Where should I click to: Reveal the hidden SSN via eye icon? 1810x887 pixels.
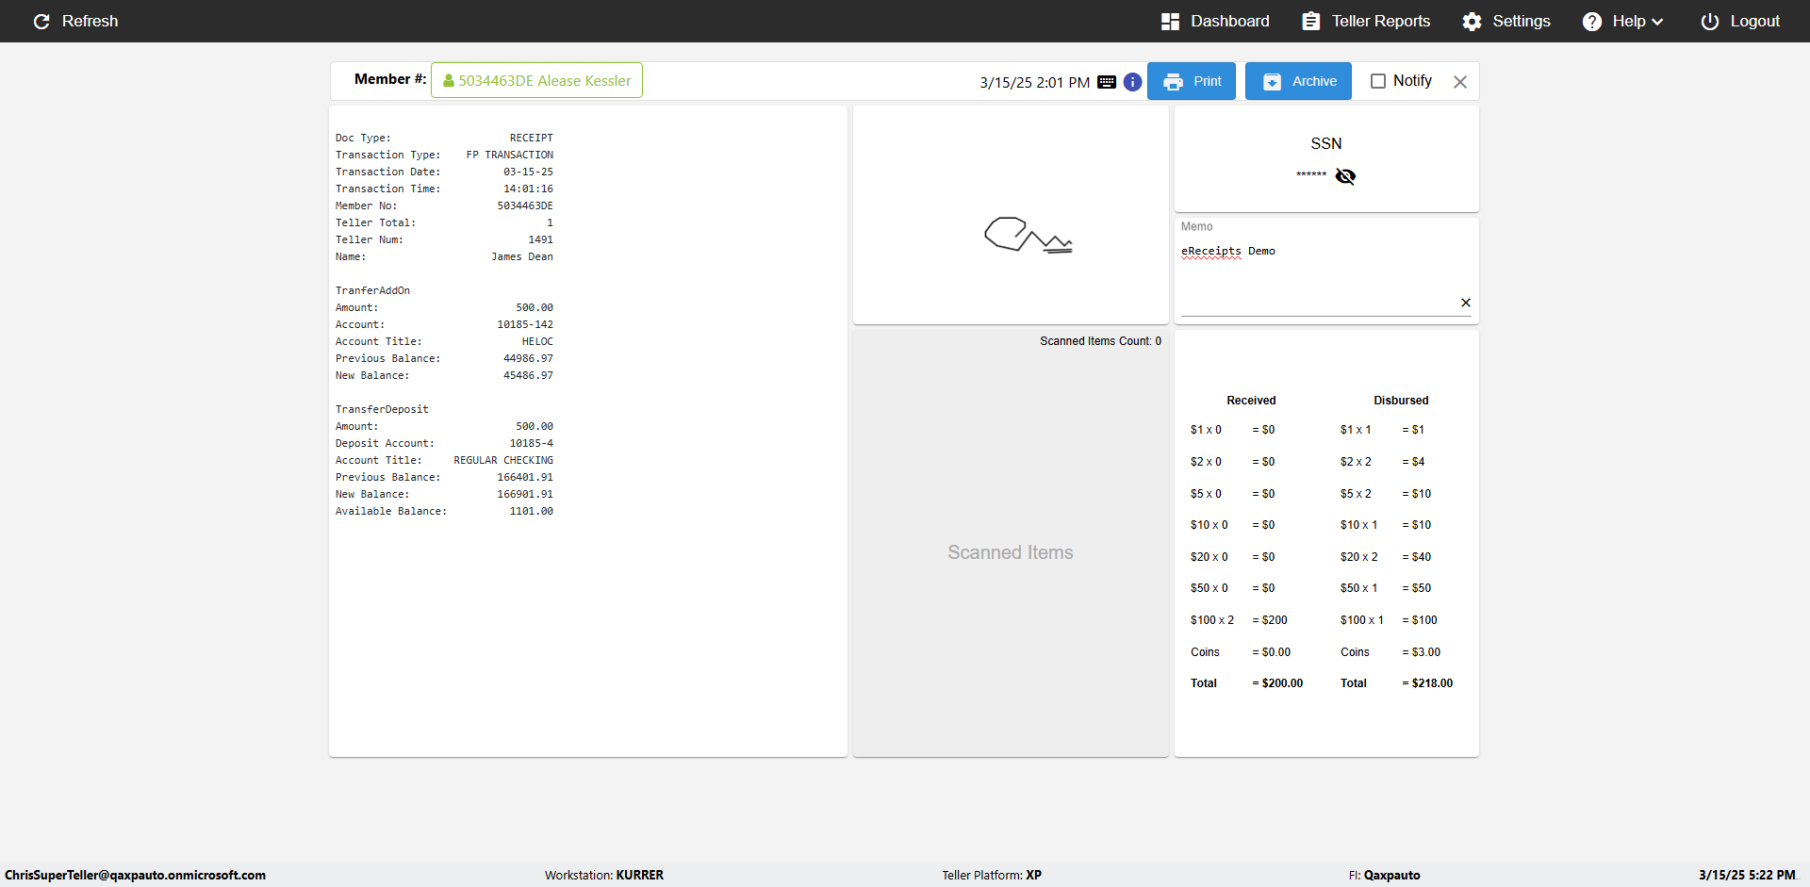(1345, 176)
